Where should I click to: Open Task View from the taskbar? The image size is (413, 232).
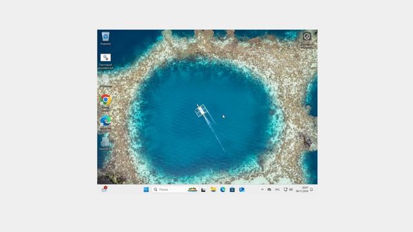pyautogui.click(x=203, y=190)
